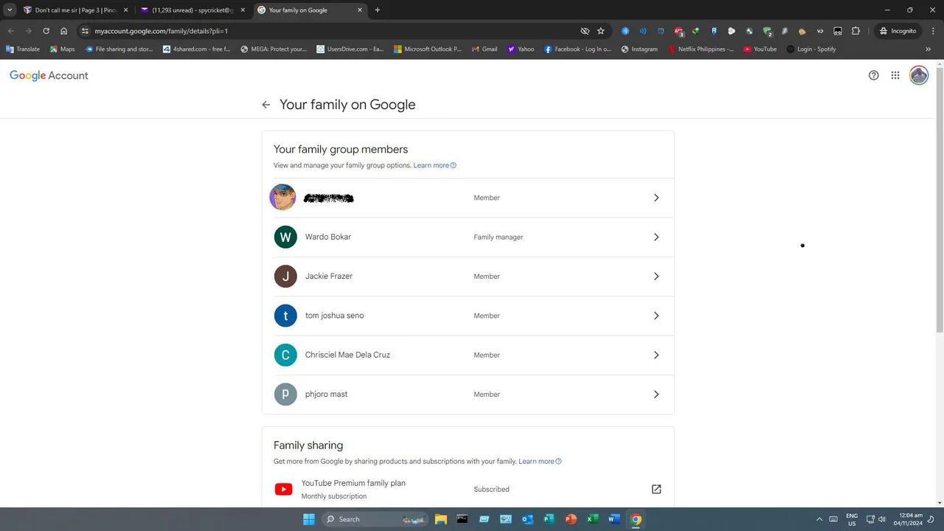Go back using the arrow beside 'Your family on Google'
Screen dimensions: 944x531
(266, 105)
